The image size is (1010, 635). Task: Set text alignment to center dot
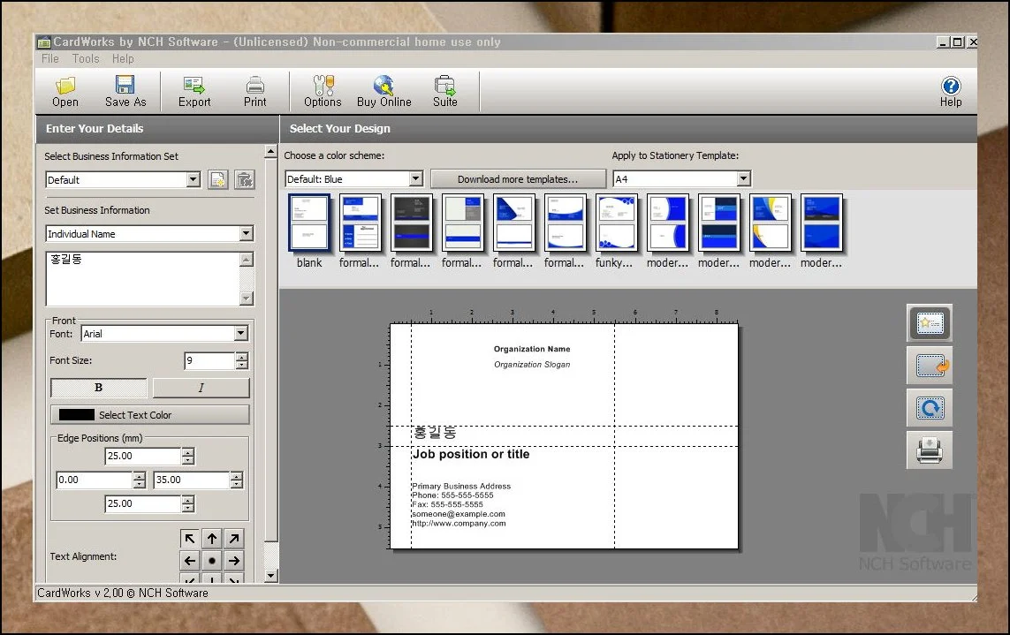[212, 561]
